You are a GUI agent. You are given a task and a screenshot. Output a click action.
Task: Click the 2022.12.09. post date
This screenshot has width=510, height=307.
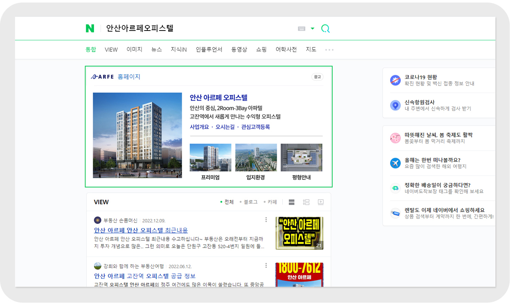pyautogui.click(x=153, y=220)
